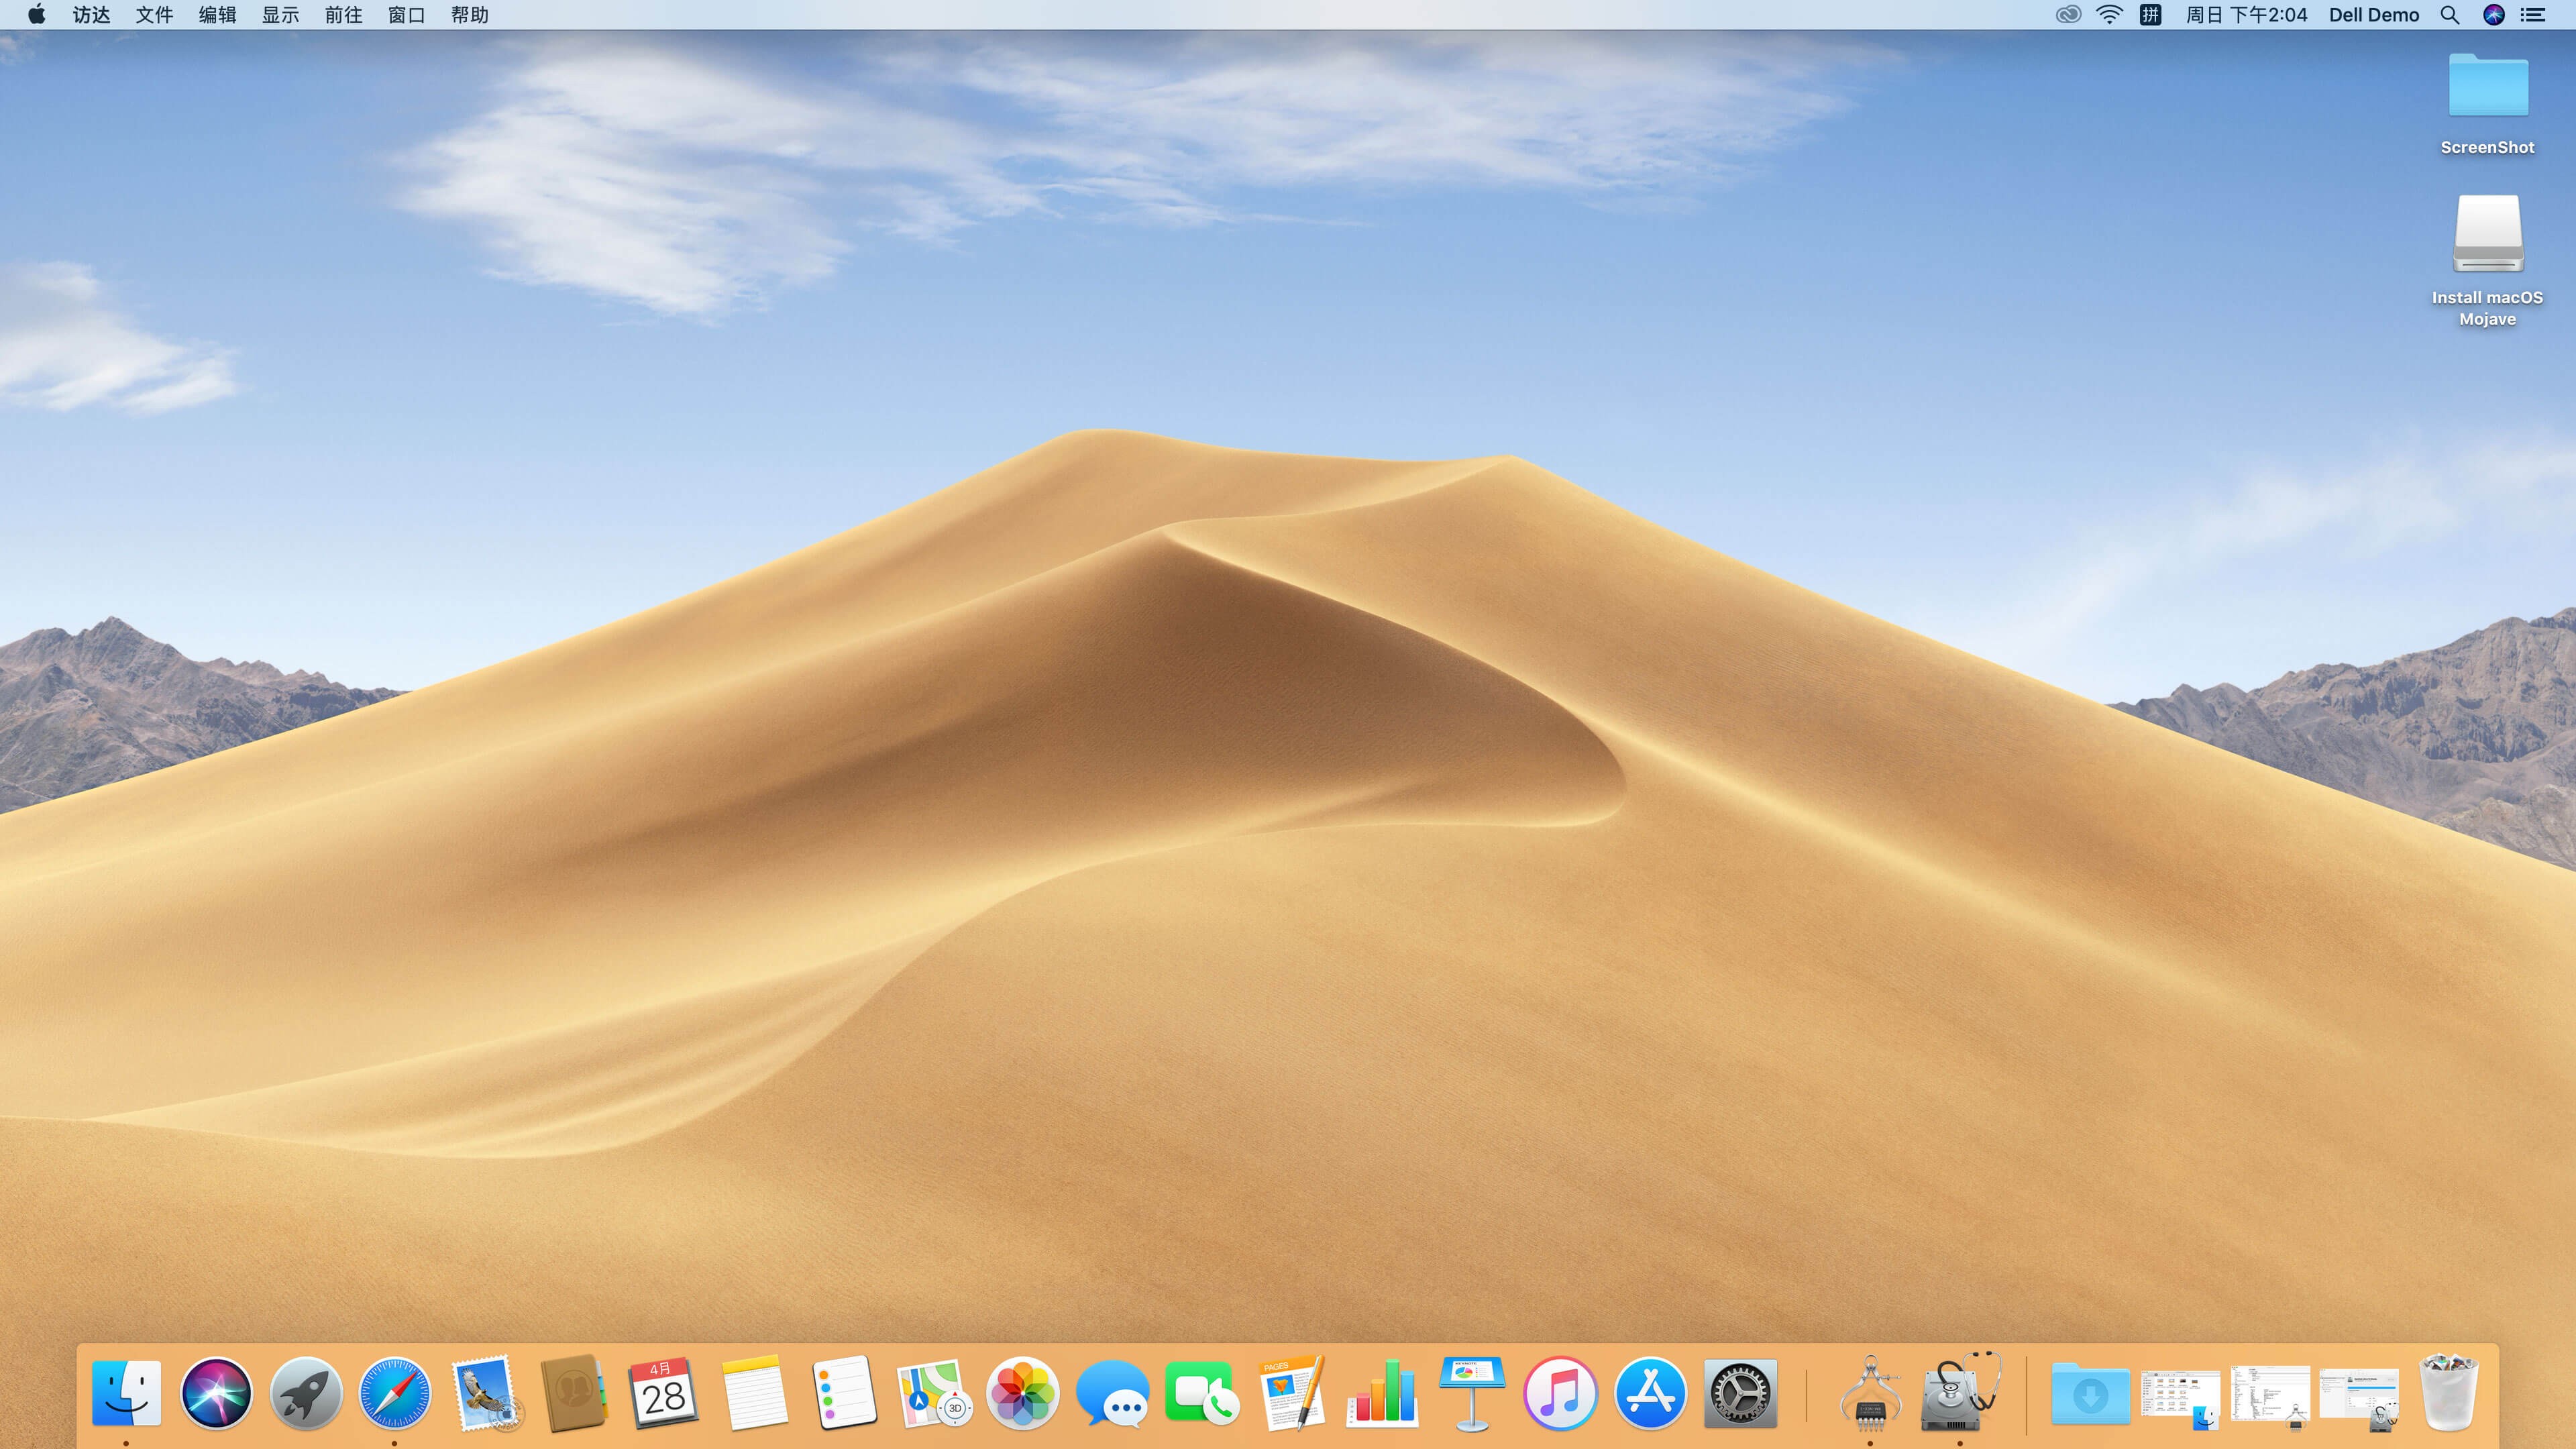Open App Store in Dock
2576x1449 pixels.
pos(1650,1392)
